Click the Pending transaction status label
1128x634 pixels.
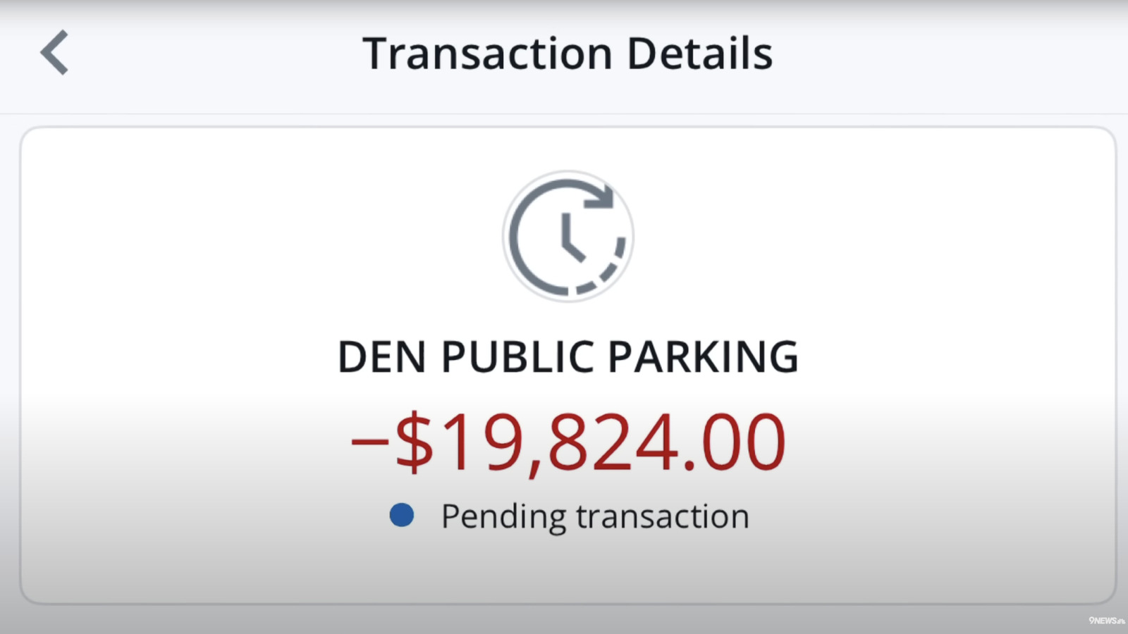[594, 516]
